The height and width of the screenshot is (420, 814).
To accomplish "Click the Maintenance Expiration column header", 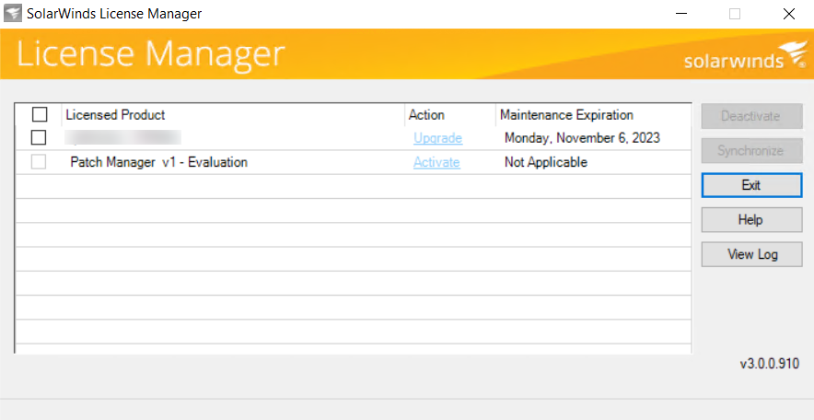I will tap(566, 115).
